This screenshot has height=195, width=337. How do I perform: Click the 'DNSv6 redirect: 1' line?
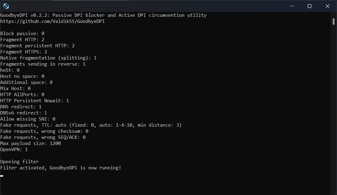pos(24,113)
